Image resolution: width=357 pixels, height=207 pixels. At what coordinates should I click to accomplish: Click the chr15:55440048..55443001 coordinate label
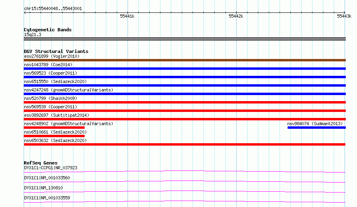tap(53, 8)
